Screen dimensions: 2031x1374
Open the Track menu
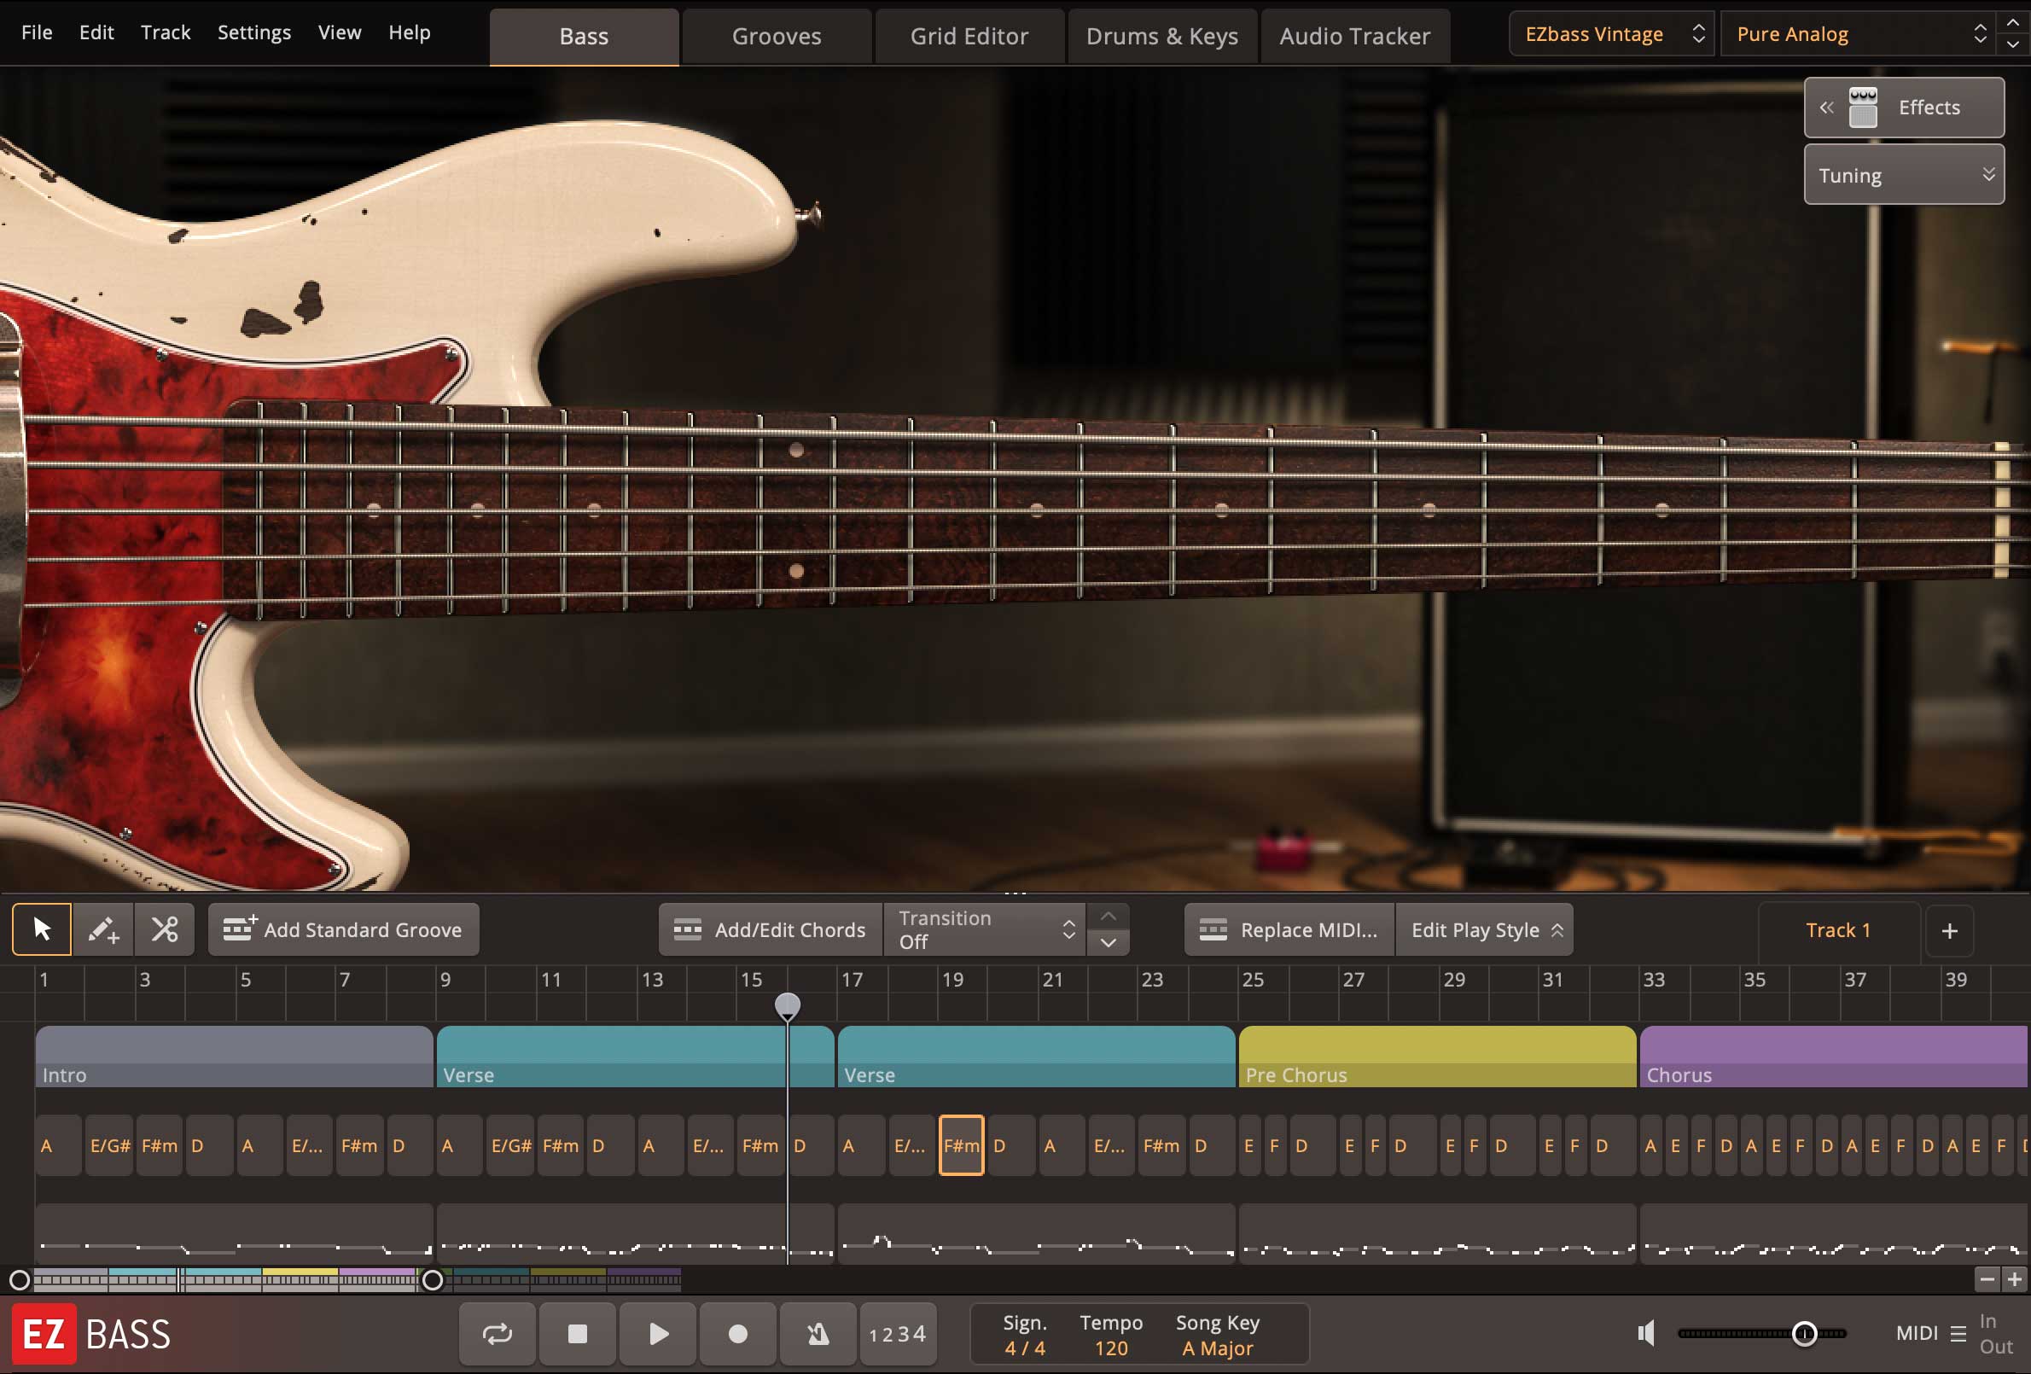(166, 32)
